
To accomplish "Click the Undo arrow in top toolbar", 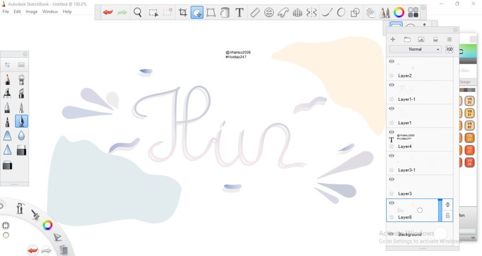I will pyautogui.click(x=108, y=12).
